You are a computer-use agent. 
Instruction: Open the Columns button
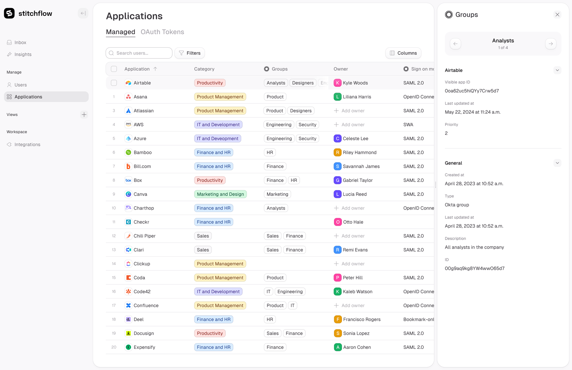tap(403, 53)
